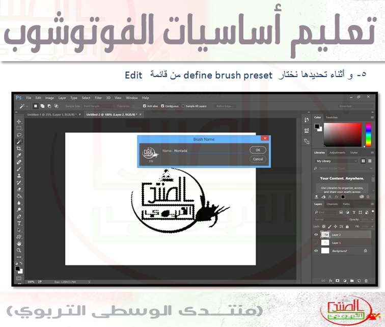Viewport: 385px width, 327px height.
Task: Select New selection mode button
Action: tap(36, 106)
